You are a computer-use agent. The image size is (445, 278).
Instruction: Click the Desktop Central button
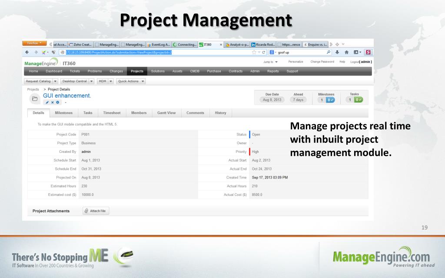pos(75,81)
